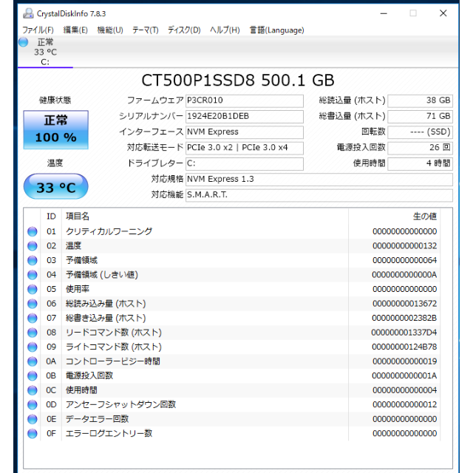
Task: Select the アンセーフシャットダウン回数 attribute name
Action: [120, 404]
